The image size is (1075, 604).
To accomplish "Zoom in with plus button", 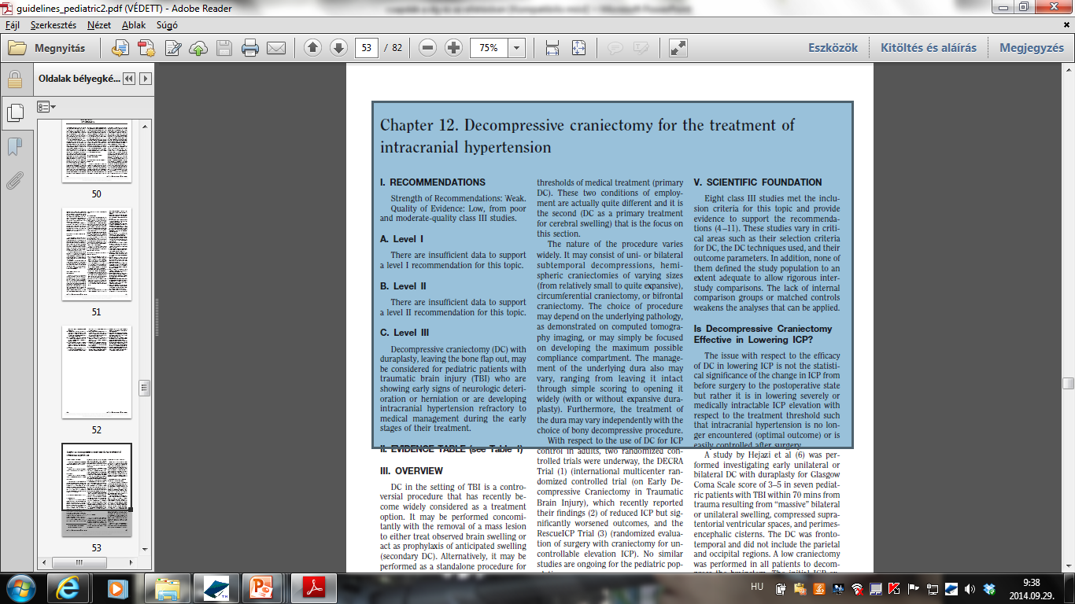I will pyautogui.click(x=453, y=48).
